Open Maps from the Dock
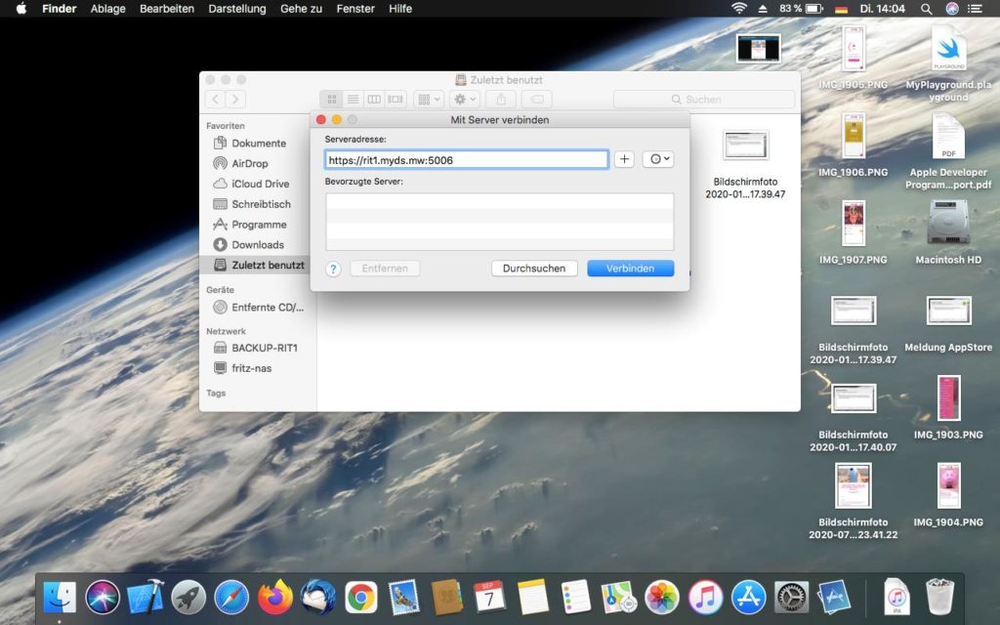1000x625 pixels. point(618,598)
